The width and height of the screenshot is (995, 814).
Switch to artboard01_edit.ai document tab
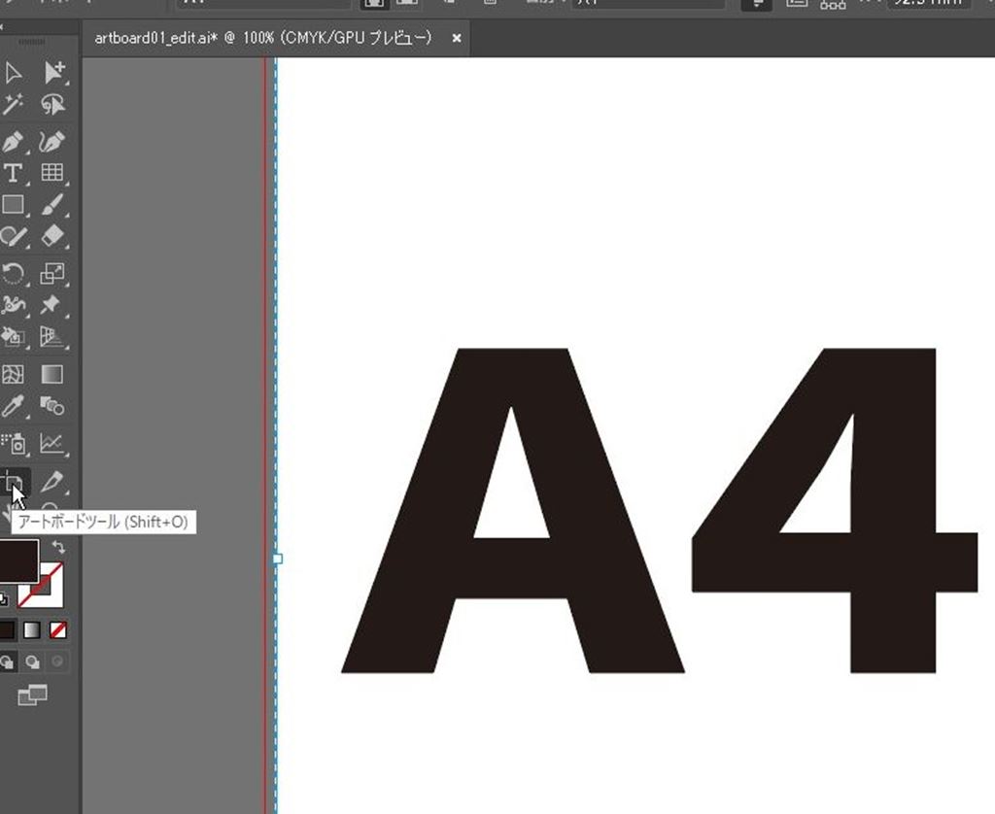click(x=262, y=39)
